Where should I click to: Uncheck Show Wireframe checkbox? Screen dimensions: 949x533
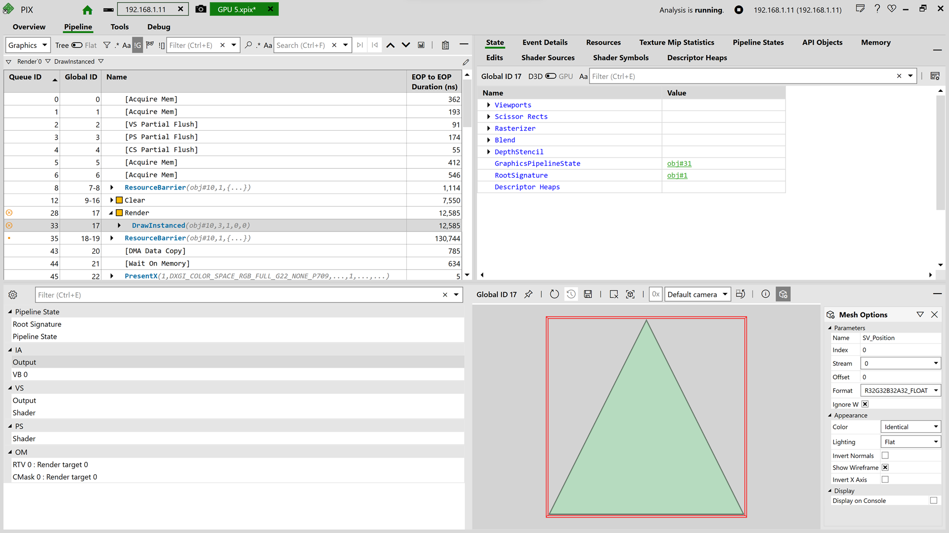pyautogui.click(x=885, y=467)
